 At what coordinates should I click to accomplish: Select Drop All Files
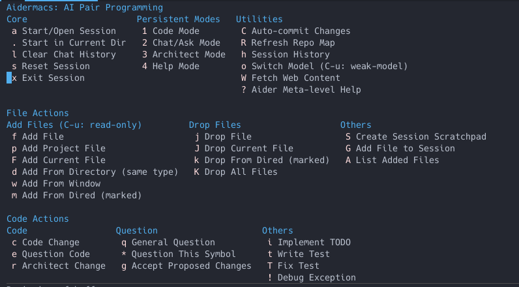pos(241,172)
